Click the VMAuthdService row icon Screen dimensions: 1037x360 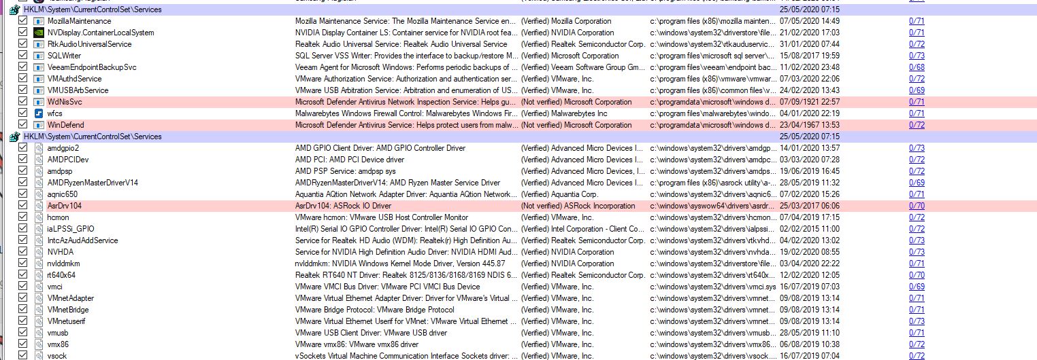(39, 79)
